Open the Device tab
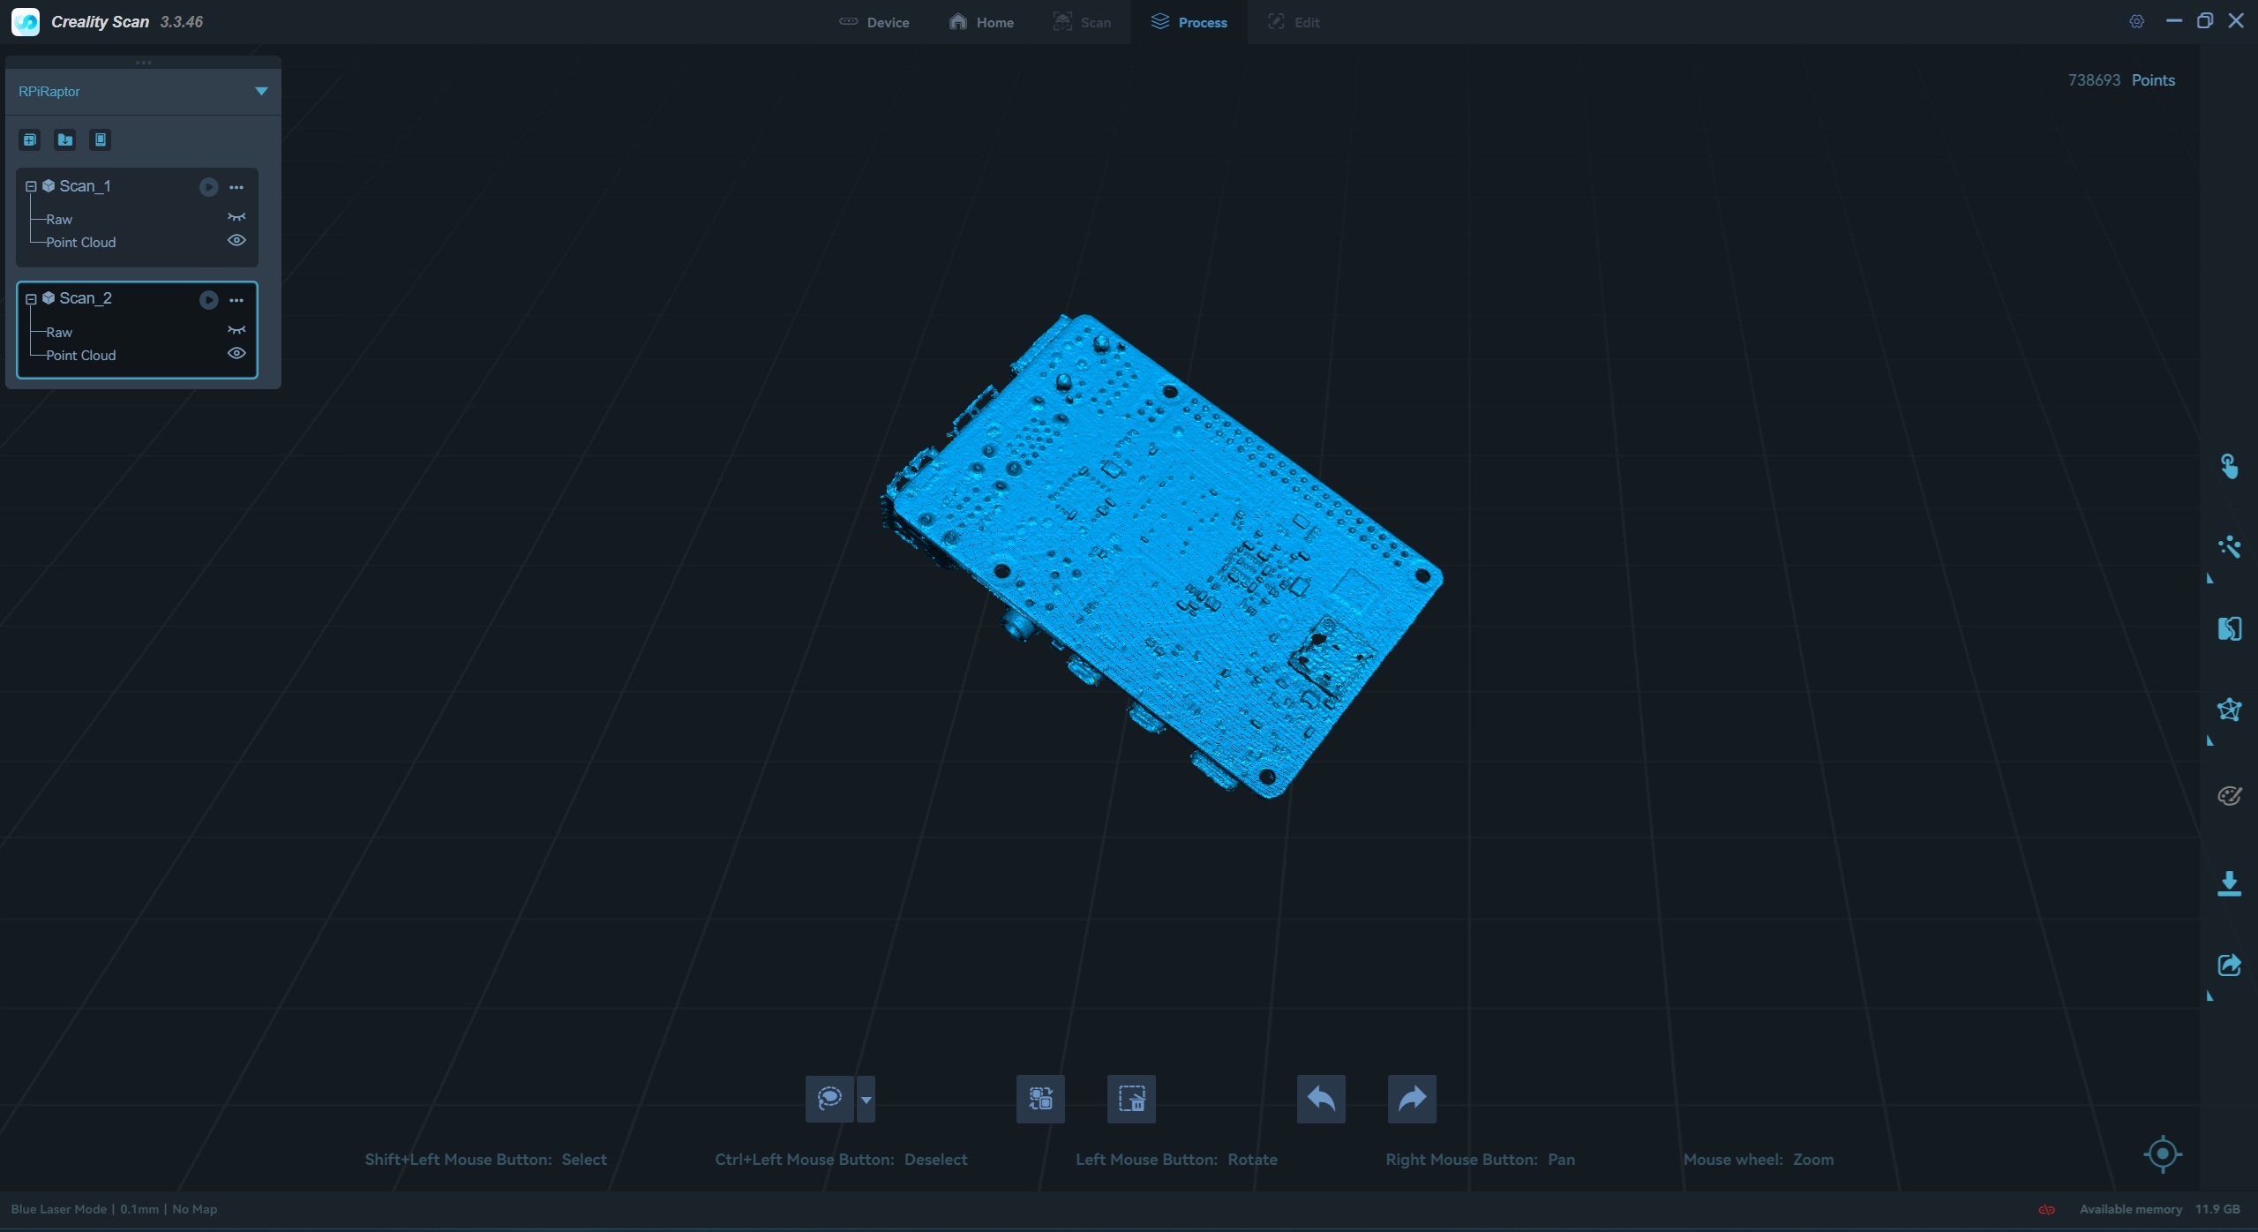 point(874,22)
